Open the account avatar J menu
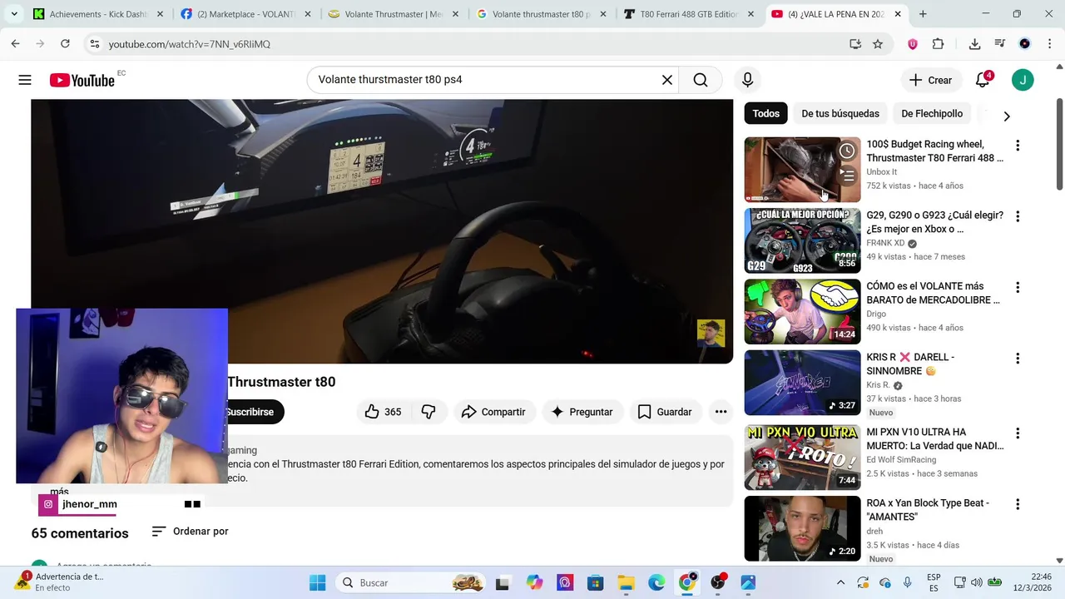Image resolution: width=1065 pixels, height=599 pixels. point(1023,80)
